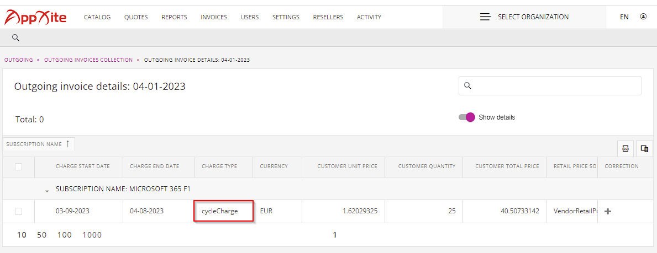Toggle the Show details switch
Viewport: 657px width, 253px height.
(x=466, y=117)
